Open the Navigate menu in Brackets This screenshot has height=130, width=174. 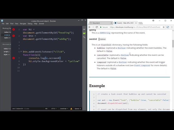pos(23,24)
